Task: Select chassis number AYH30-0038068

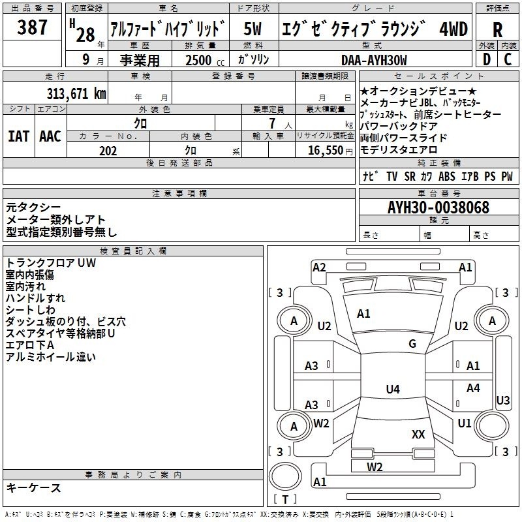Action: click(438, 207)
